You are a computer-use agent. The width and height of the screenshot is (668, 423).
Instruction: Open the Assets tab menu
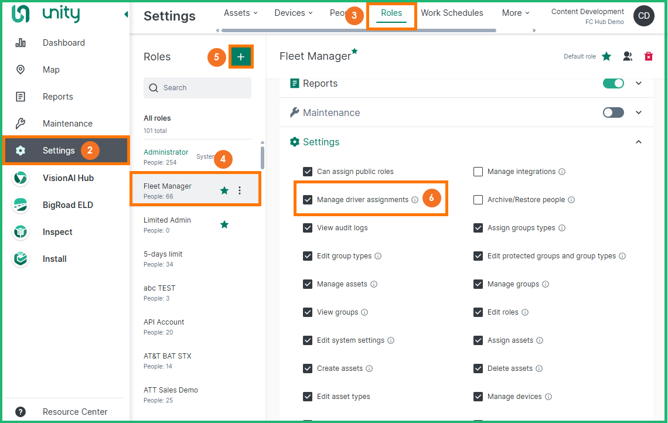[x=241, y=13]
